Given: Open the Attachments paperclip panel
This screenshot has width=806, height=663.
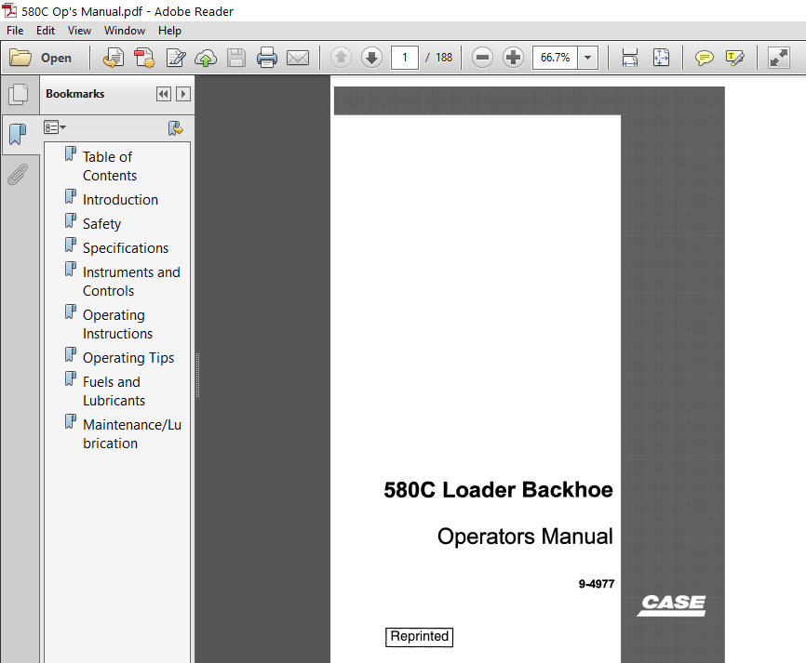Looking at the screenshot, I should pos(18,175).
